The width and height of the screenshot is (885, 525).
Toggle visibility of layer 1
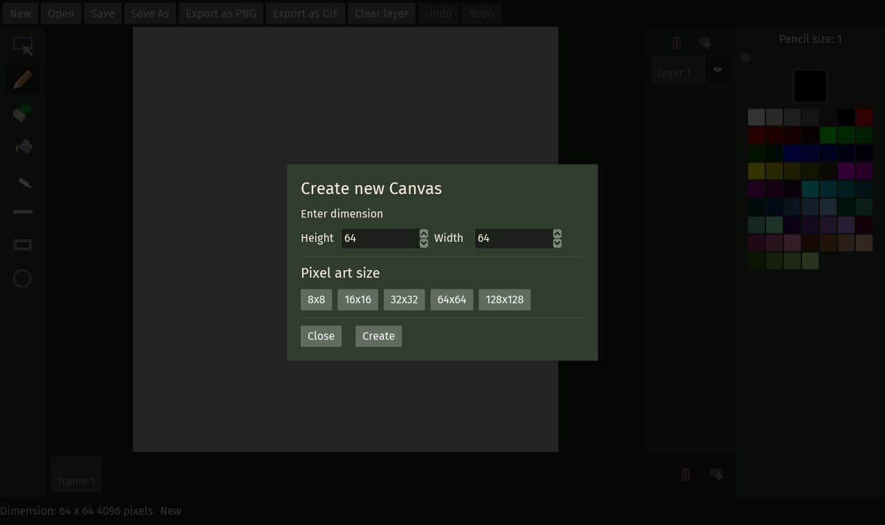pyautogui.click(x=718, y=70)
